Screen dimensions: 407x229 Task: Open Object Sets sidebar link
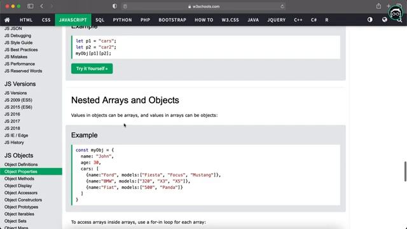tap(15, 221)
